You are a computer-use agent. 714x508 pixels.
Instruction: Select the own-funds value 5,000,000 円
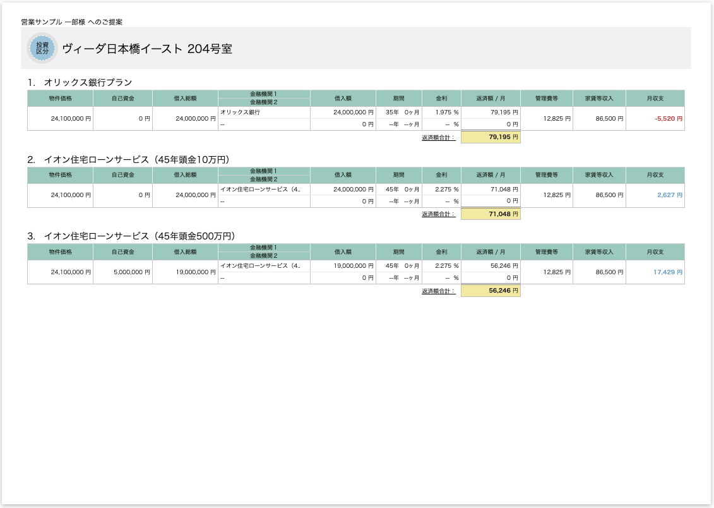(131, 272)
